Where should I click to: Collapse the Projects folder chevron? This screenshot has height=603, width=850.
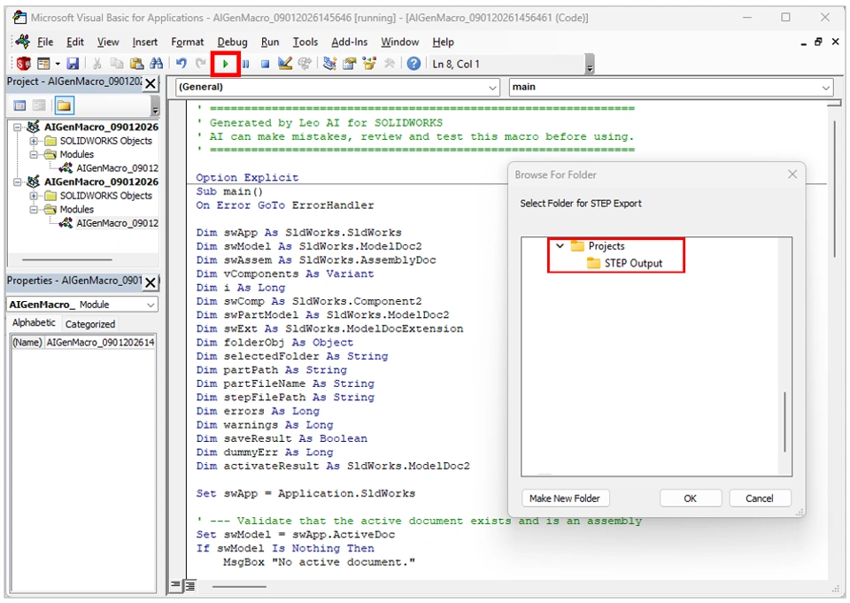click(x=560, y=245)
